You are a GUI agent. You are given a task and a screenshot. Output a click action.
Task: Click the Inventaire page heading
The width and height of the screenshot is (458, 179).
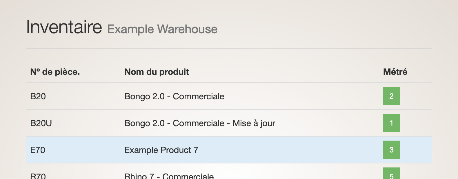(64, 27)
